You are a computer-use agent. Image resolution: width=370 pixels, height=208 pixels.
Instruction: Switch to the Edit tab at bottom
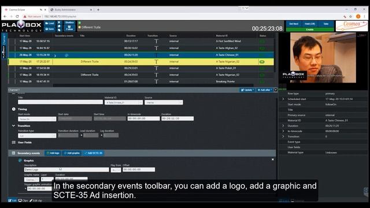pos(12,200)
